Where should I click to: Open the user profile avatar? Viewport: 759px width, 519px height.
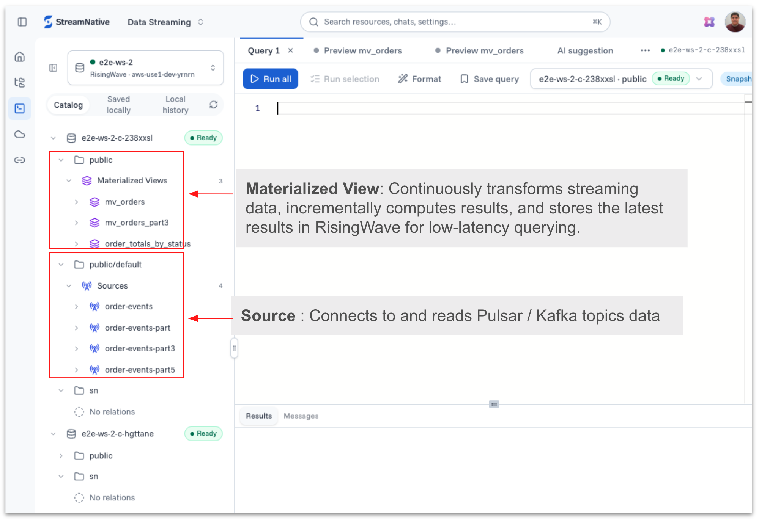coord(735,22)
